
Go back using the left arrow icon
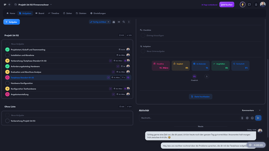pos(9,4)
